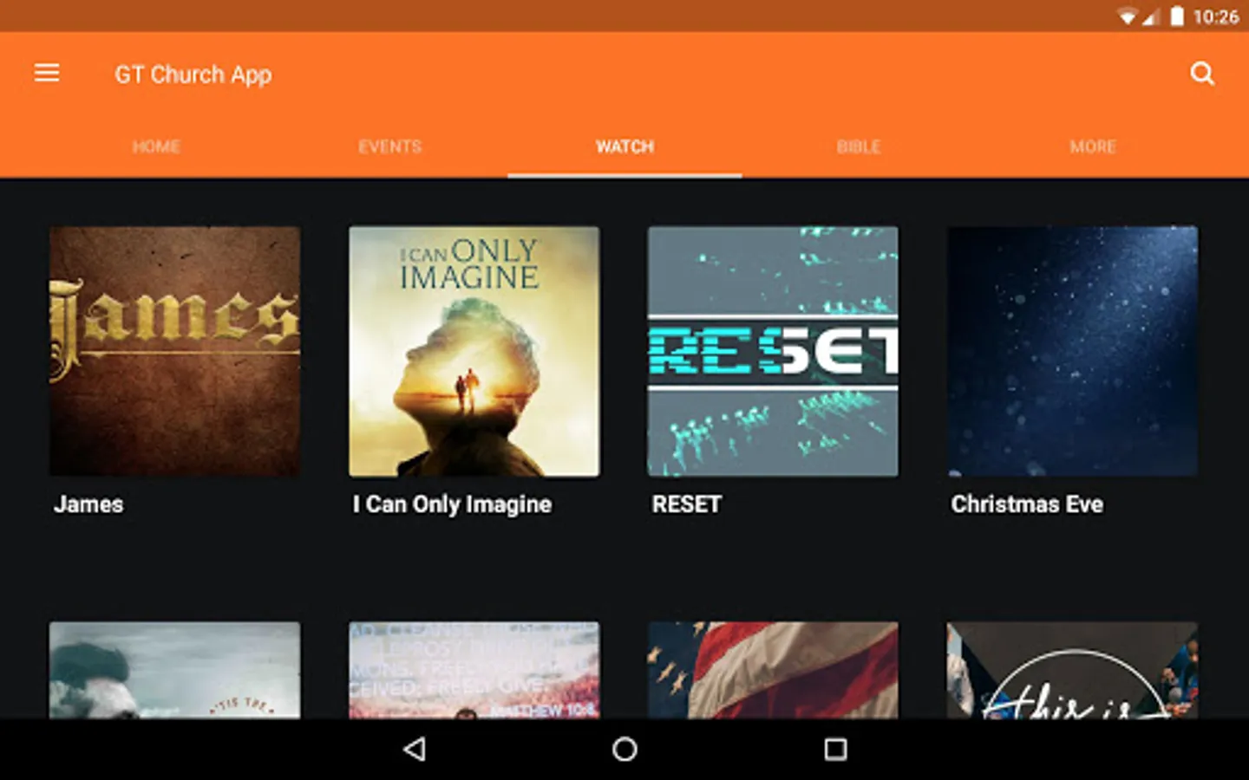This screenshot has width=1249, height=780.
Task: Tap the search magnifier icon
Action: tap(1202, 74)
